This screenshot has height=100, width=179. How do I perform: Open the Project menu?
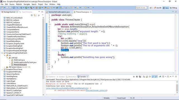40,4
